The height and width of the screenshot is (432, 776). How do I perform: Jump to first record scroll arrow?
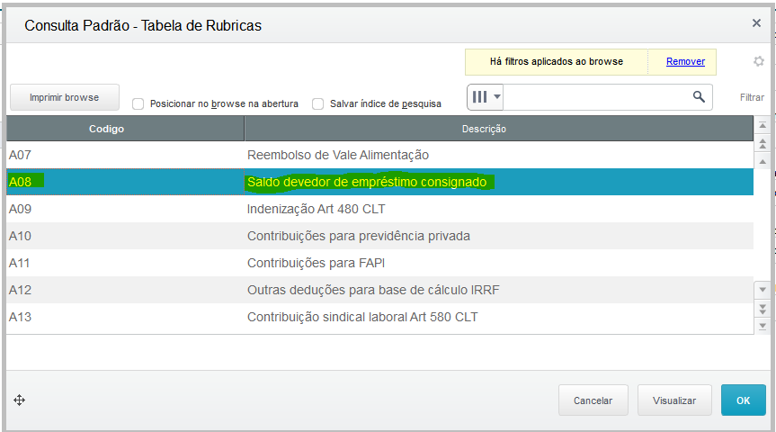763,125
